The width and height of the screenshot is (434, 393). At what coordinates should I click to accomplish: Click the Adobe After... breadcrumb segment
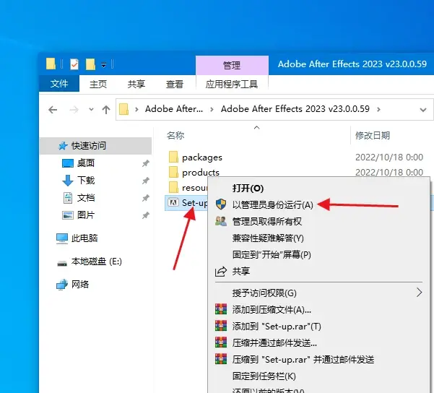(174, 109)
